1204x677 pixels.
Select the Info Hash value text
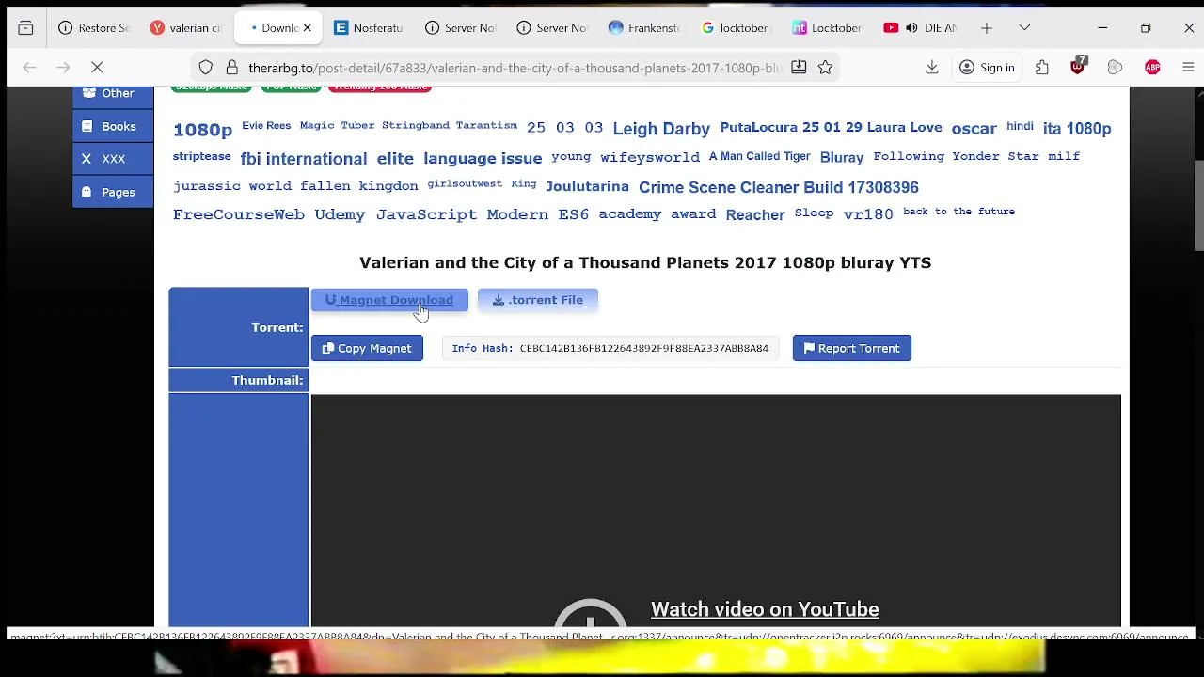coord(644,348)
